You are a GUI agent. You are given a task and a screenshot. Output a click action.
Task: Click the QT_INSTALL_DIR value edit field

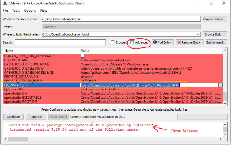click(x=149, y=85)
